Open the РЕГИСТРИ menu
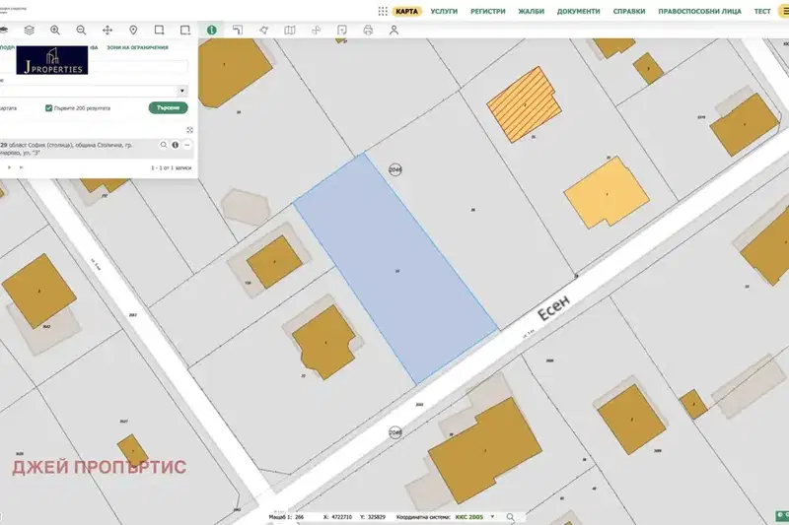 tap(487, 11)
